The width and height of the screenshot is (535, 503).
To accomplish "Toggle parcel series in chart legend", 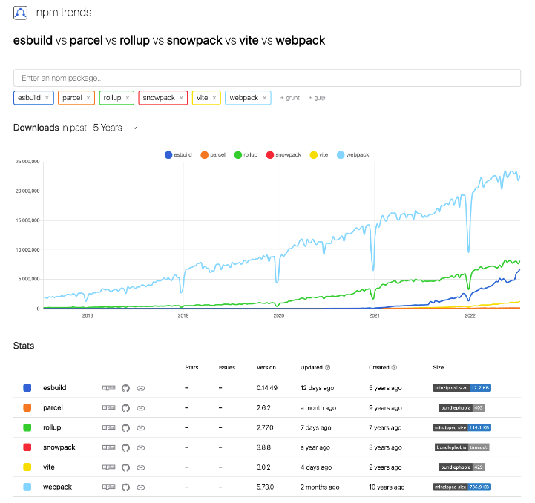I will (213, 155).
